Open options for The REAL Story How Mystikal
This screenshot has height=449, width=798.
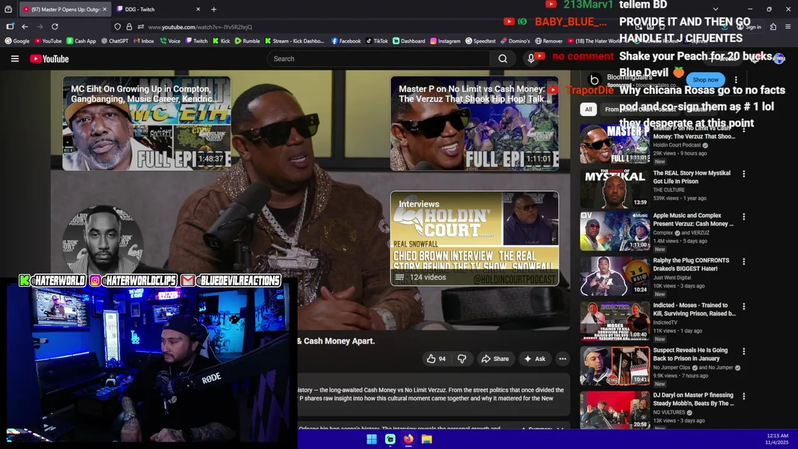743,174
